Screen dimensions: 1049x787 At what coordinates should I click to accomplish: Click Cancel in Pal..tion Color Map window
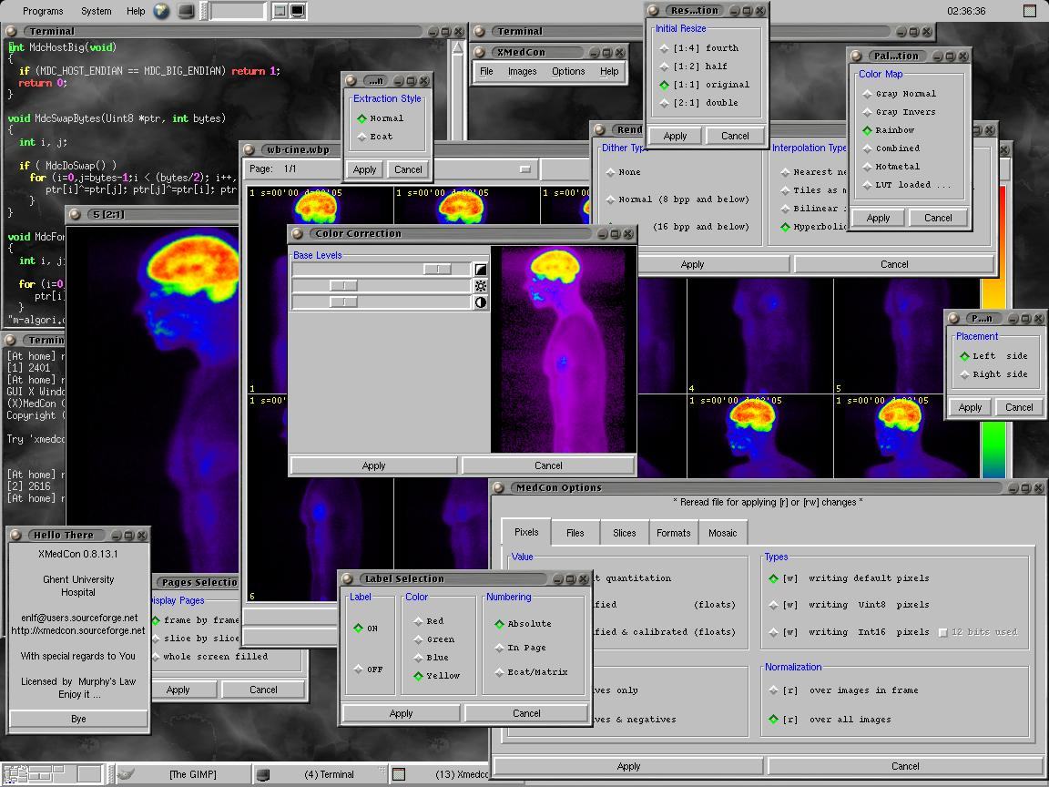click(938, 219)
